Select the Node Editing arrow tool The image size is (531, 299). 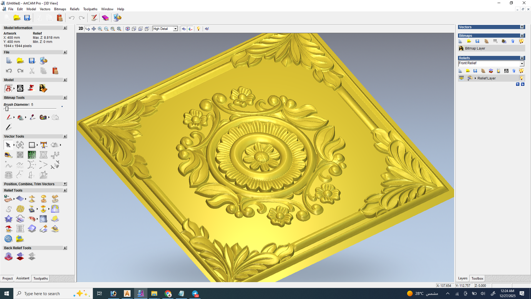pyautogui.click(x=8, y=145)
